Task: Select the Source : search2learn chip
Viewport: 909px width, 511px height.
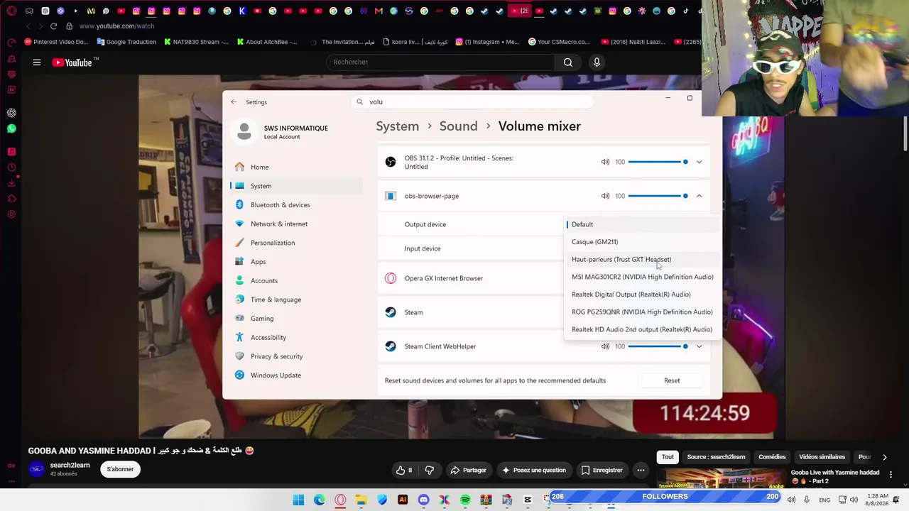Action: (716, 457)
